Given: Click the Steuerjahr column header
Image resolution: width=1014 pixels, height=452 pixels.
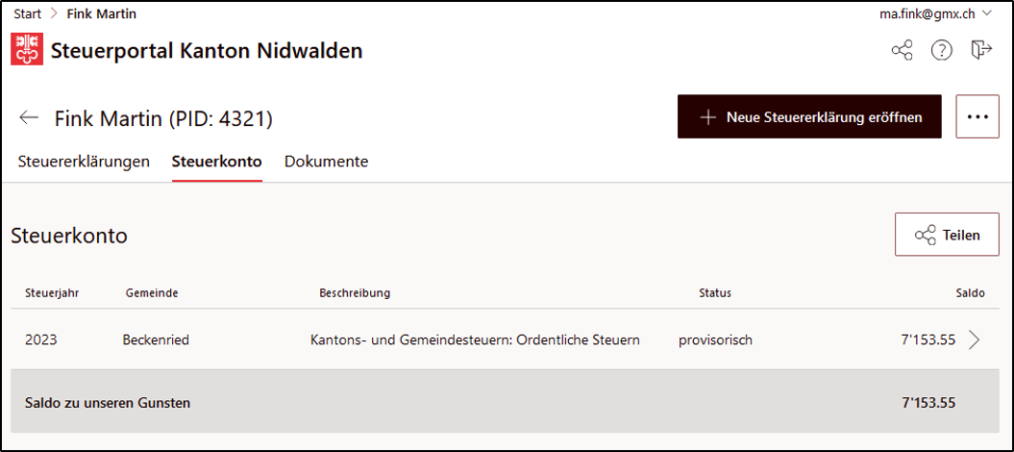Looking at the screenshot, I should (52, 293).
